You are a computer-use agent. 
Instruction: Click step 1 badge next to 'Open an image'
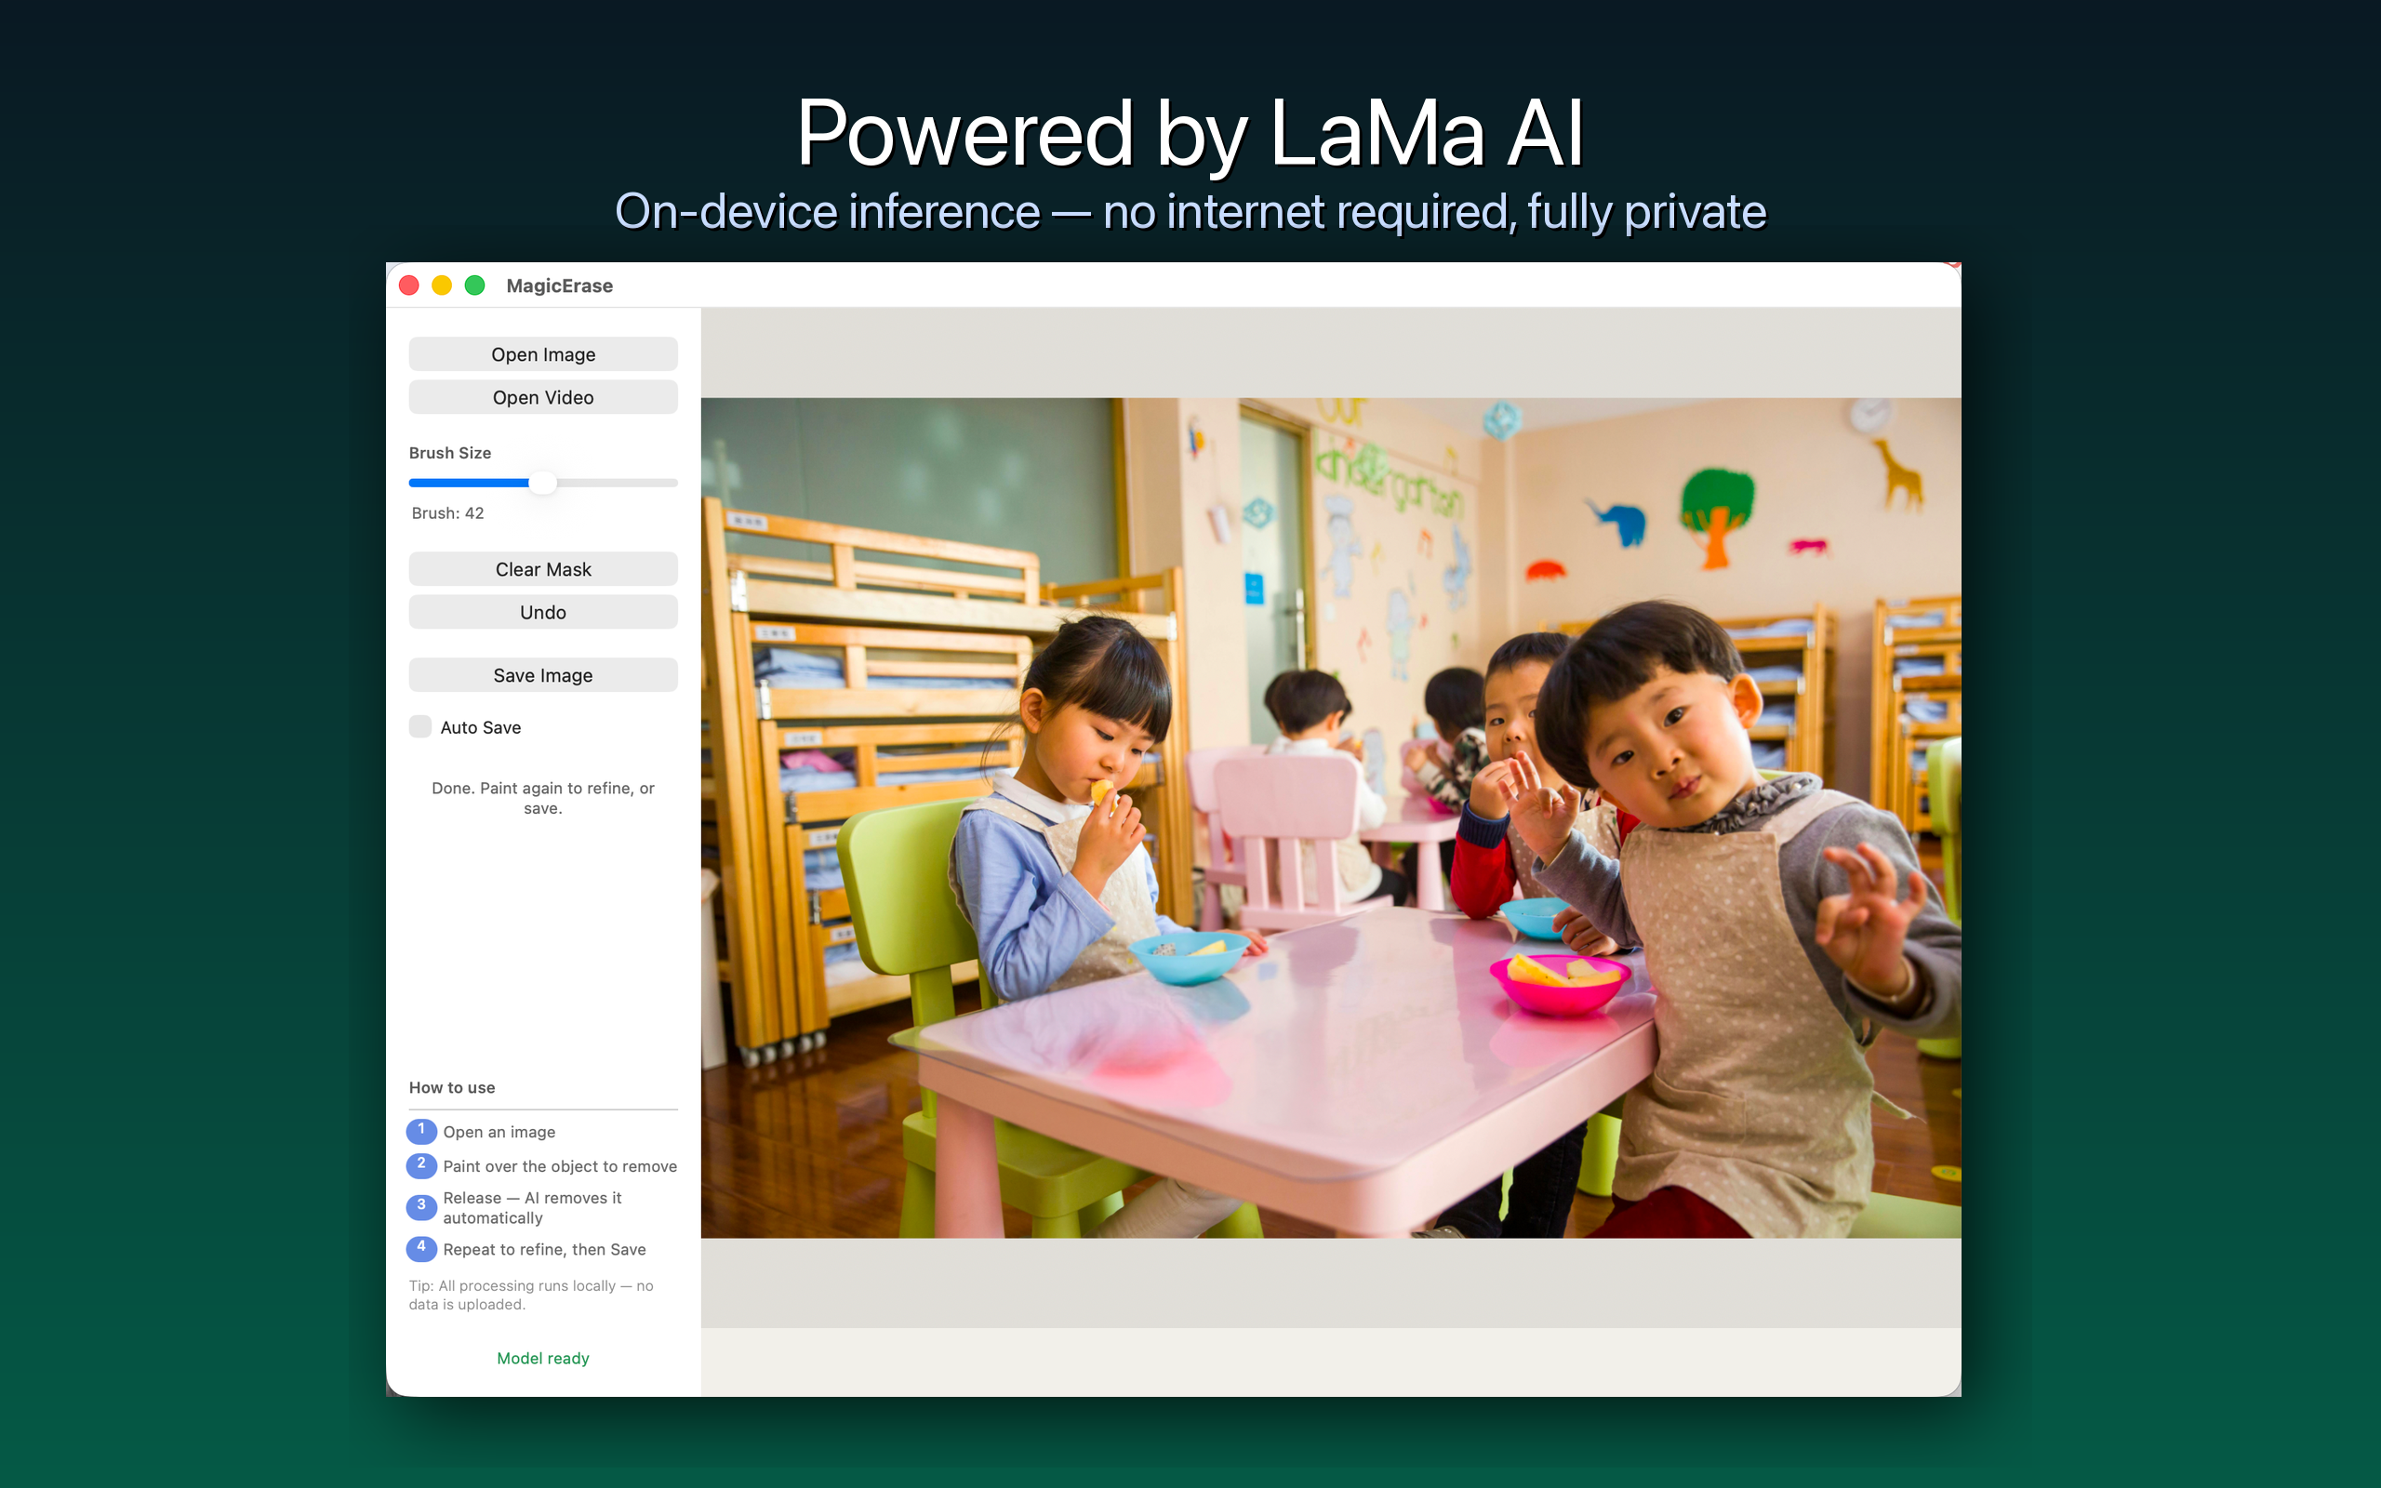coord(421,1131)
